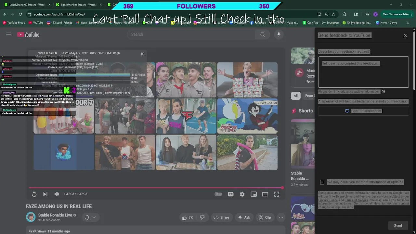Replay the video with the replay icon
This screenshot has height=234, width=416.
pos(34,194)
